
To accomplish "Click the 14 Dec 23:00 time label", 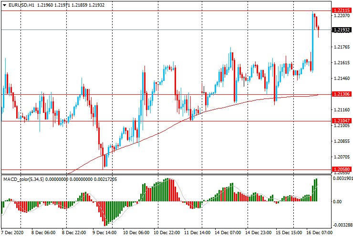I will (259, 232).
